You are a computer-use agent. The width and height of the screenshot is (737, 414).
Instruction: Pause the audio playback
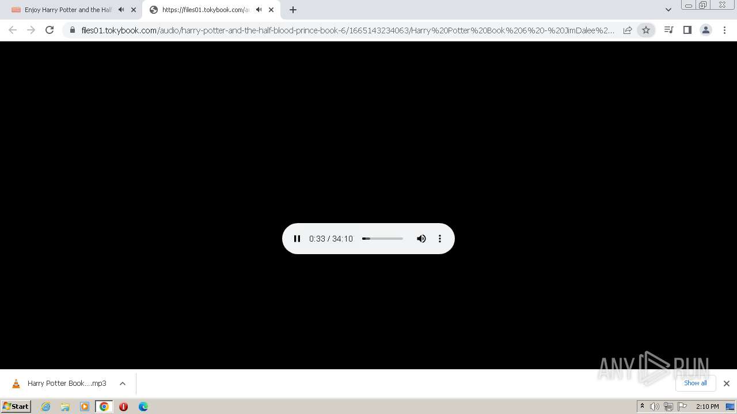[x=297, y=239]
